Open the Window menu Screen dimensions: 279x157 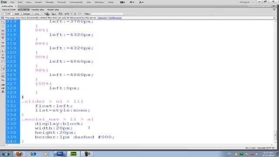coord(99,2)
